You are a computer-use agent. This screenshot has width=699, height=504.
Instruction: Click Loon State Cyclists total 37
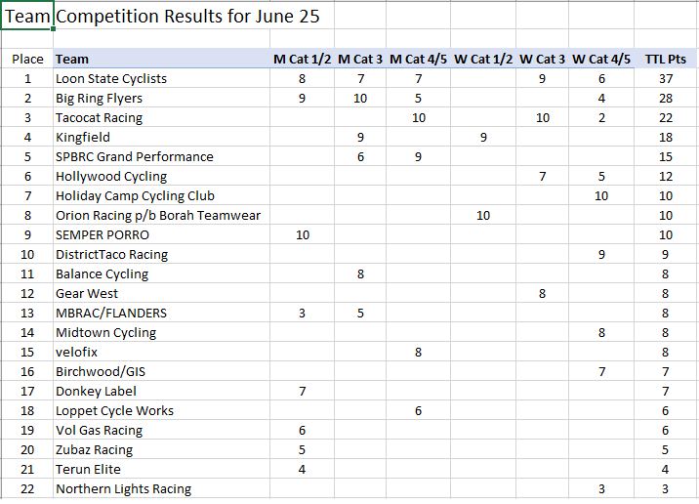click(x=665, y=78)
